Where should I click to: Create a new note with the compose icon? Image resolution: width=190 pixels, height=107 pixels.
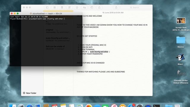(69, 7)
